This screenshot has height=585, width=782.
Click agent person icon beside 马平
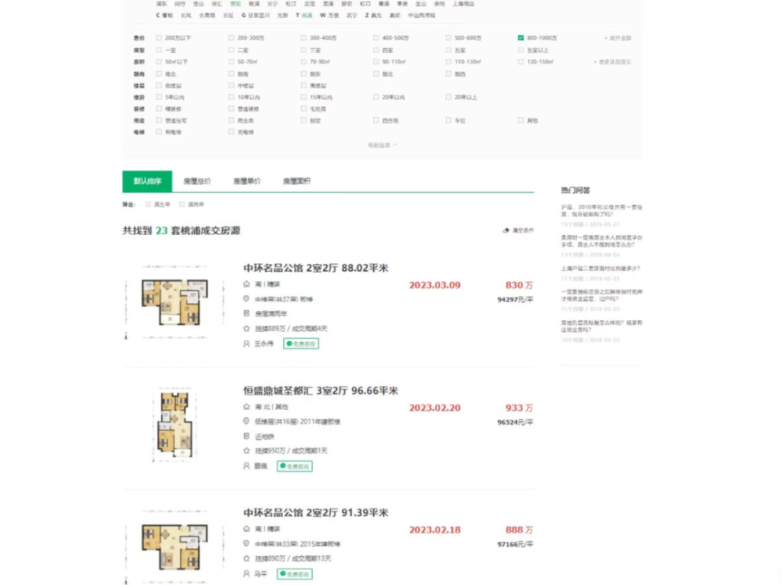click(246, 574)
